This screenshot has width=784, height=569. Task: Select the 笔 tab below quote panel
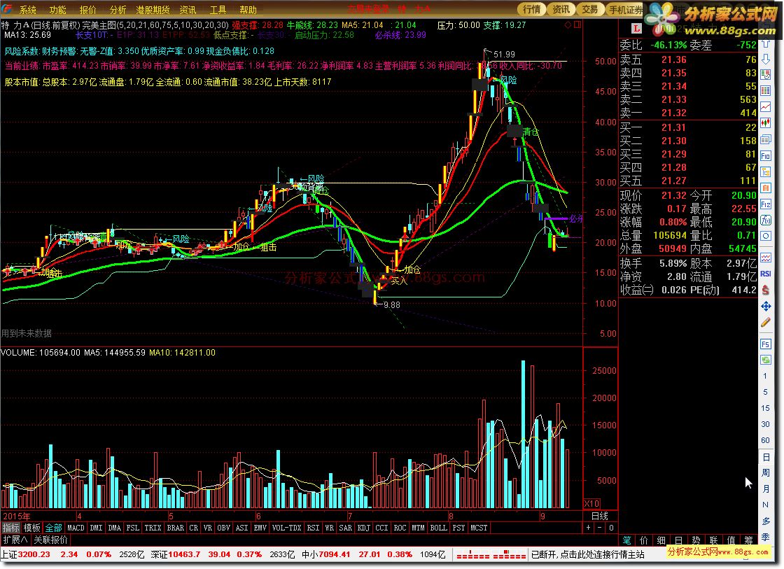626,540
